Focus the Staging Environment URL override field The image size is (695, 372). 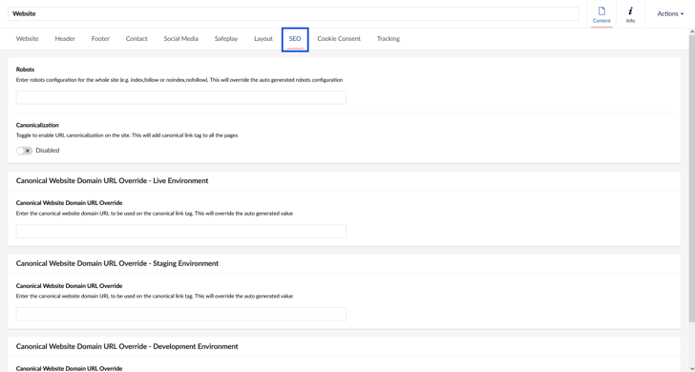point(181,314)
